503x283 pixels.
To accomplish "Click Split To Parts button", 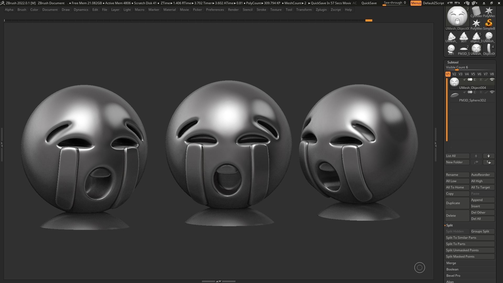I will point(470,244).
